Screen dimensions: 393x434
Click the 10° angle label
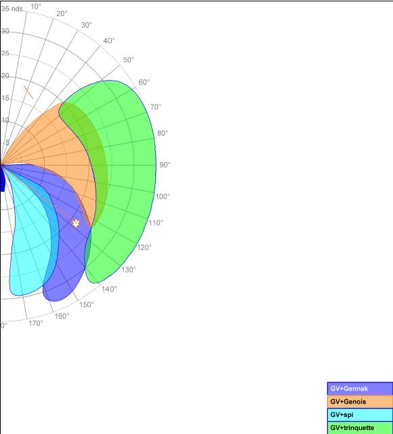(36, 6)
